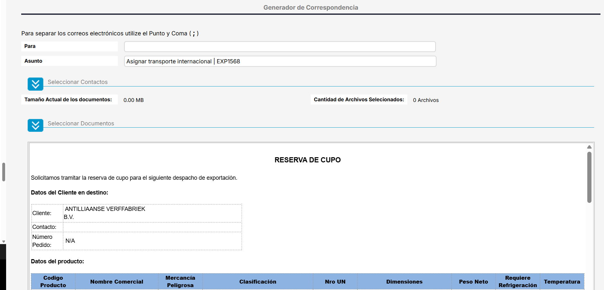The image size is (604, 290).
Task: Click the Temperatura column header
Action: (562, 282)
